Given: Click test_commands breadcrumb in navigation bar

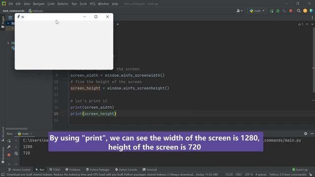Looking at the screenshot, I should click(14, 11).
